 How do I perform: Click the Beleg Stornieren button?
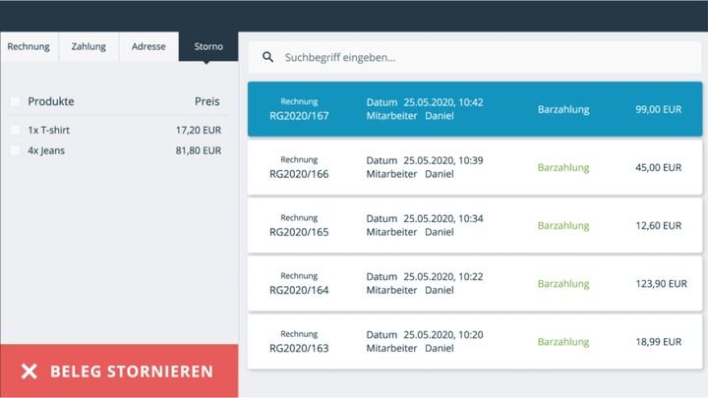click(119, 370)
